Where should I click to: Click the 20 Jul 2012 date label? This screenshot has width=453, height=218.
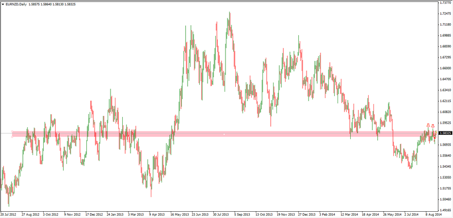(9, 214)
